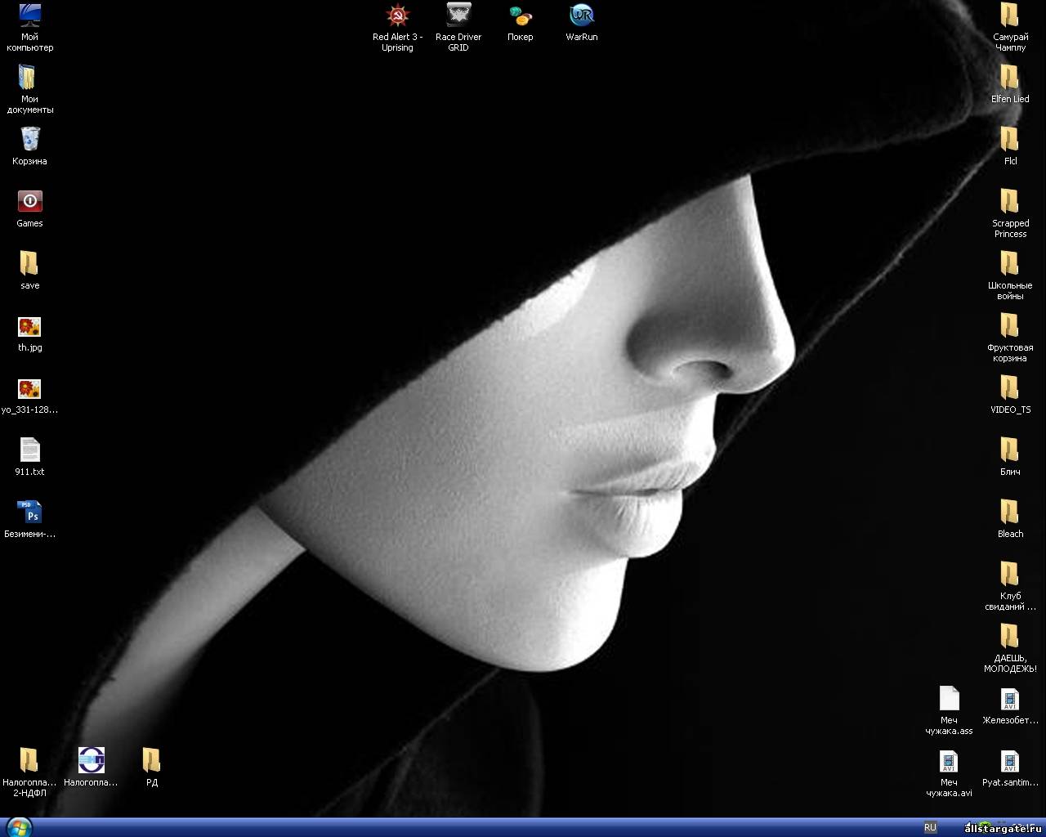Select the Elfen Lied folder
The width and height of the screenshot is (1046, 837).
pyautogui.click(x=1010, y=78)
